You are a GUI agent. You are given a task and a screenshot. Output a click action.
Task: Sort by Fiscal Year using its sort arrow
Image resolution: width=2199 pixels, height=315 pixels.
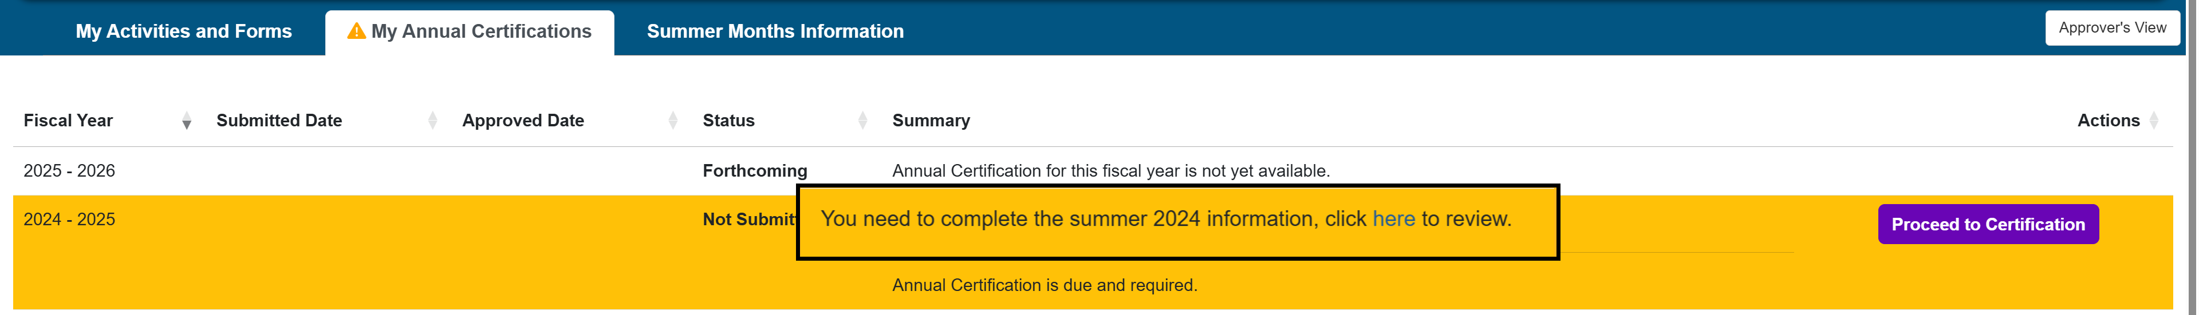pyautogui.click(x=186, y=122)
